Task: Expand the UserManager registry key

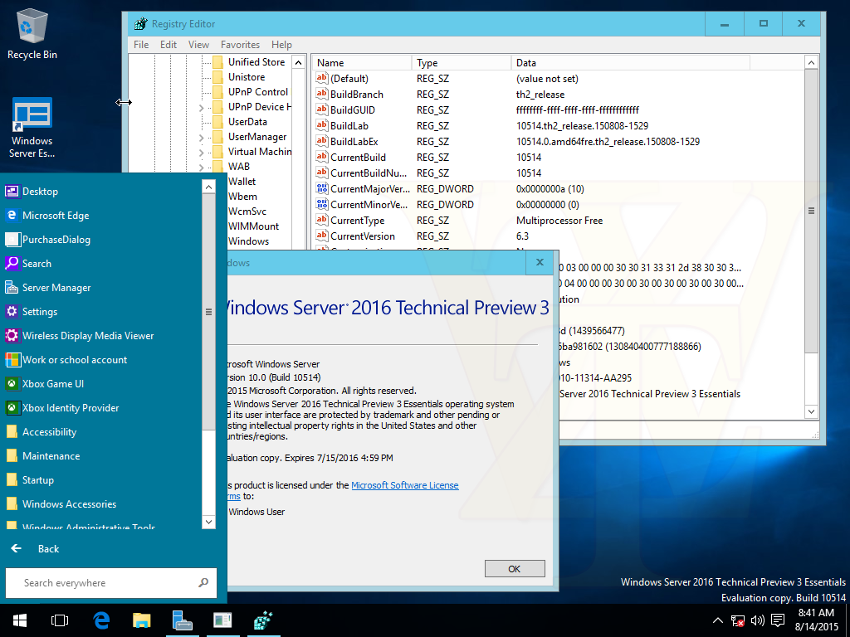Action: (202, 138)
